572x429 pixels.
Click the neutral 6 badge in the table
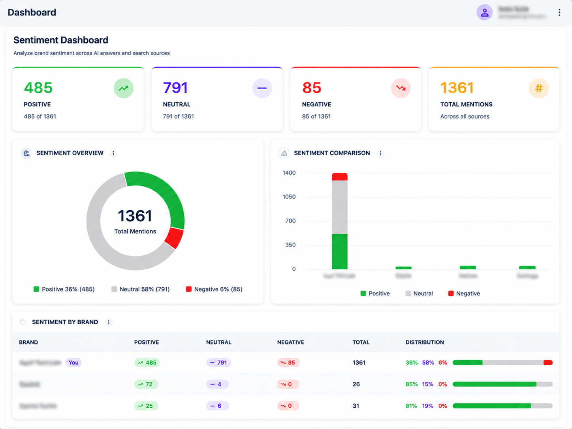pos(217,406)
